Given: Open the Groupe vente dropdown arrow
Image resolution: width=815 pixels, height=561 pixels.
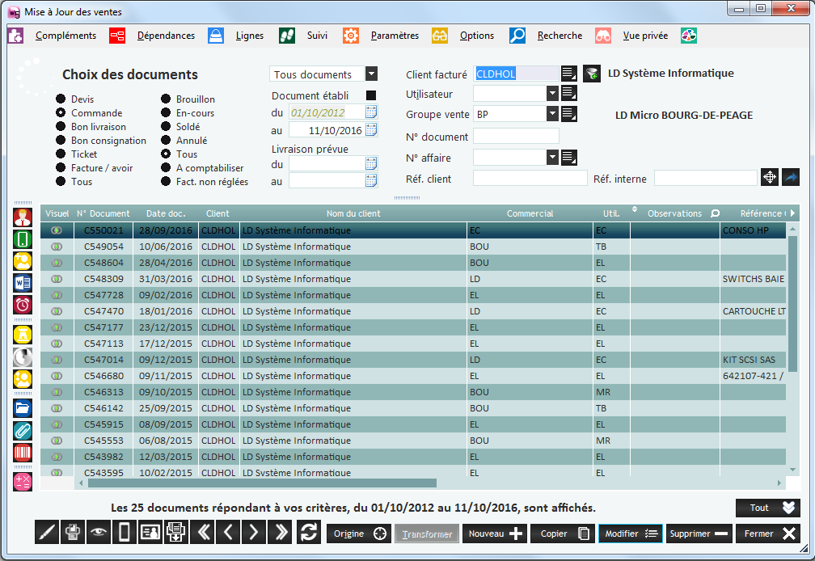Looking at the screenshot, I should (x=552, y=114).
